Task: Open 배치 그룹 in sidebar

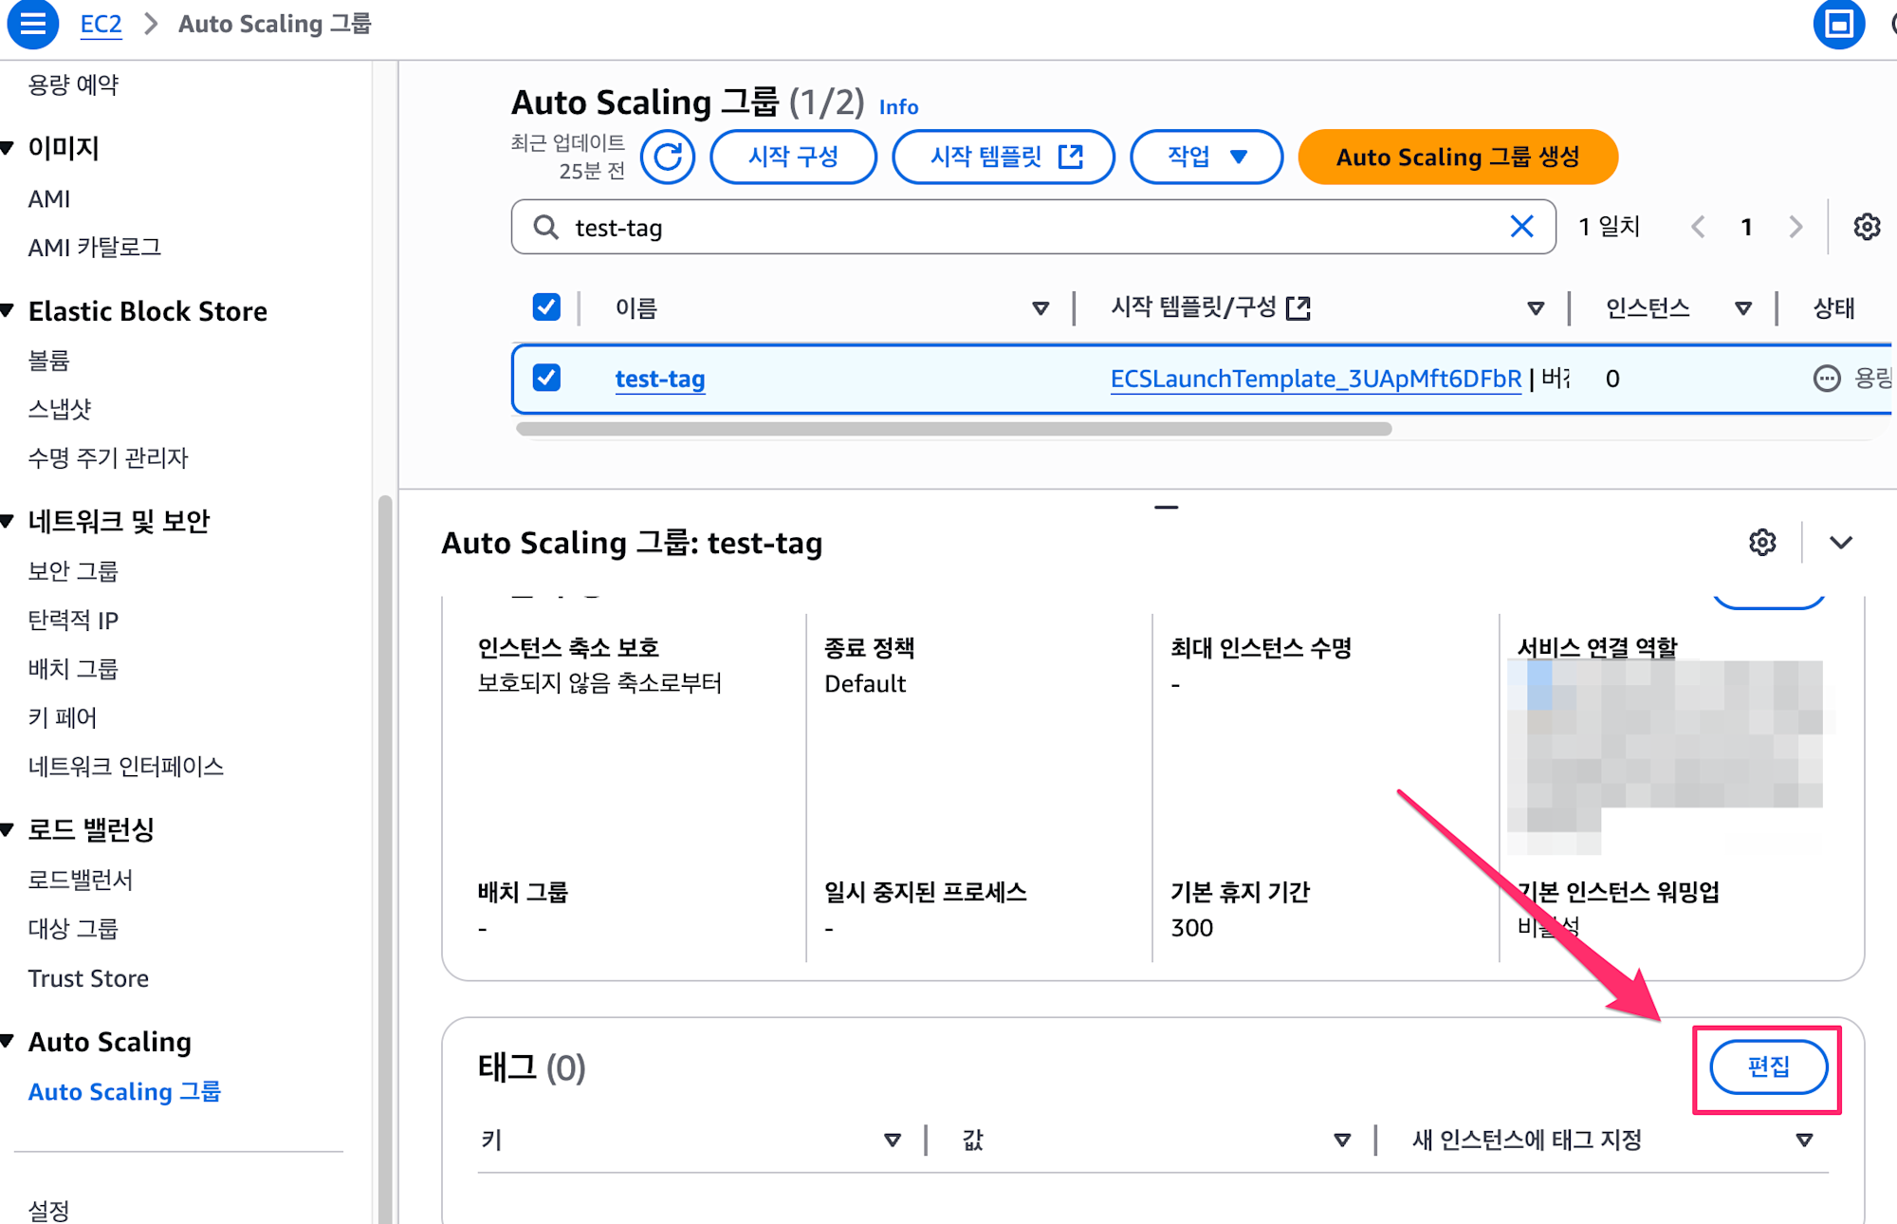Action: pos(73,669)
